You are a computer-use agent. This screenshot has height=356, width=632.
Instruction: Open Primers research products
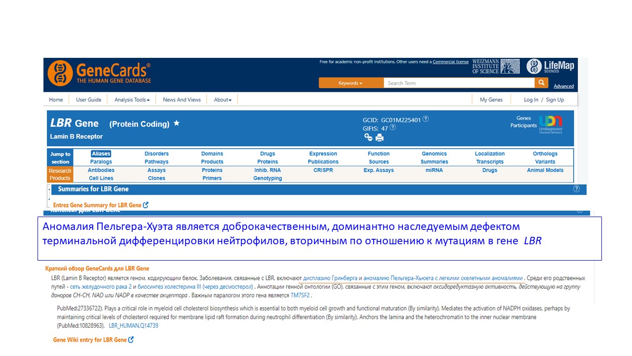pos(212,178)
